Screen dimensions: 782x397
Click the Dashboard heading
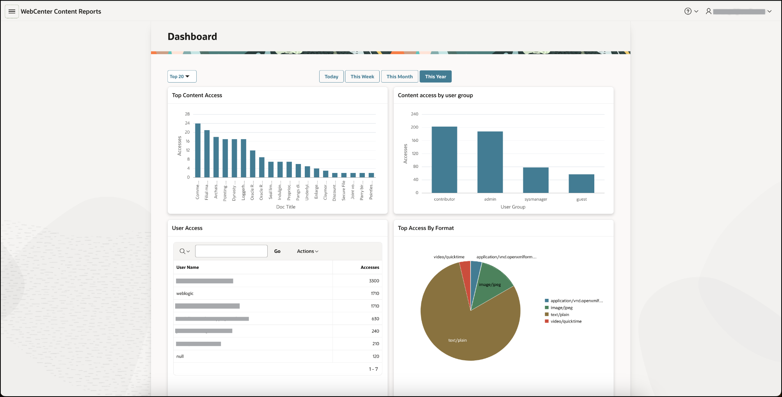[192, 37]
